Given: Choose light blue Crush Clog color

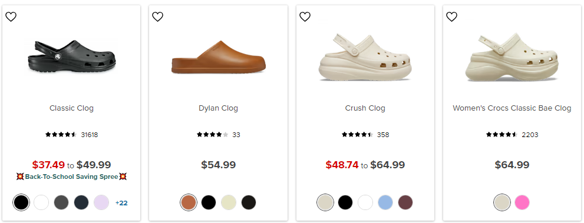Looking at the screenshot, I should pos(385,202).
